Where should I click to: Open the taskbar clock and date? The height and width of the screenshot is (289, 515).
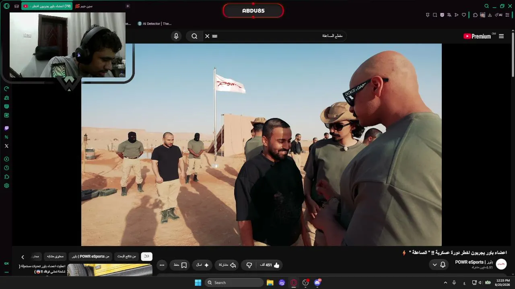click(503, 283)
